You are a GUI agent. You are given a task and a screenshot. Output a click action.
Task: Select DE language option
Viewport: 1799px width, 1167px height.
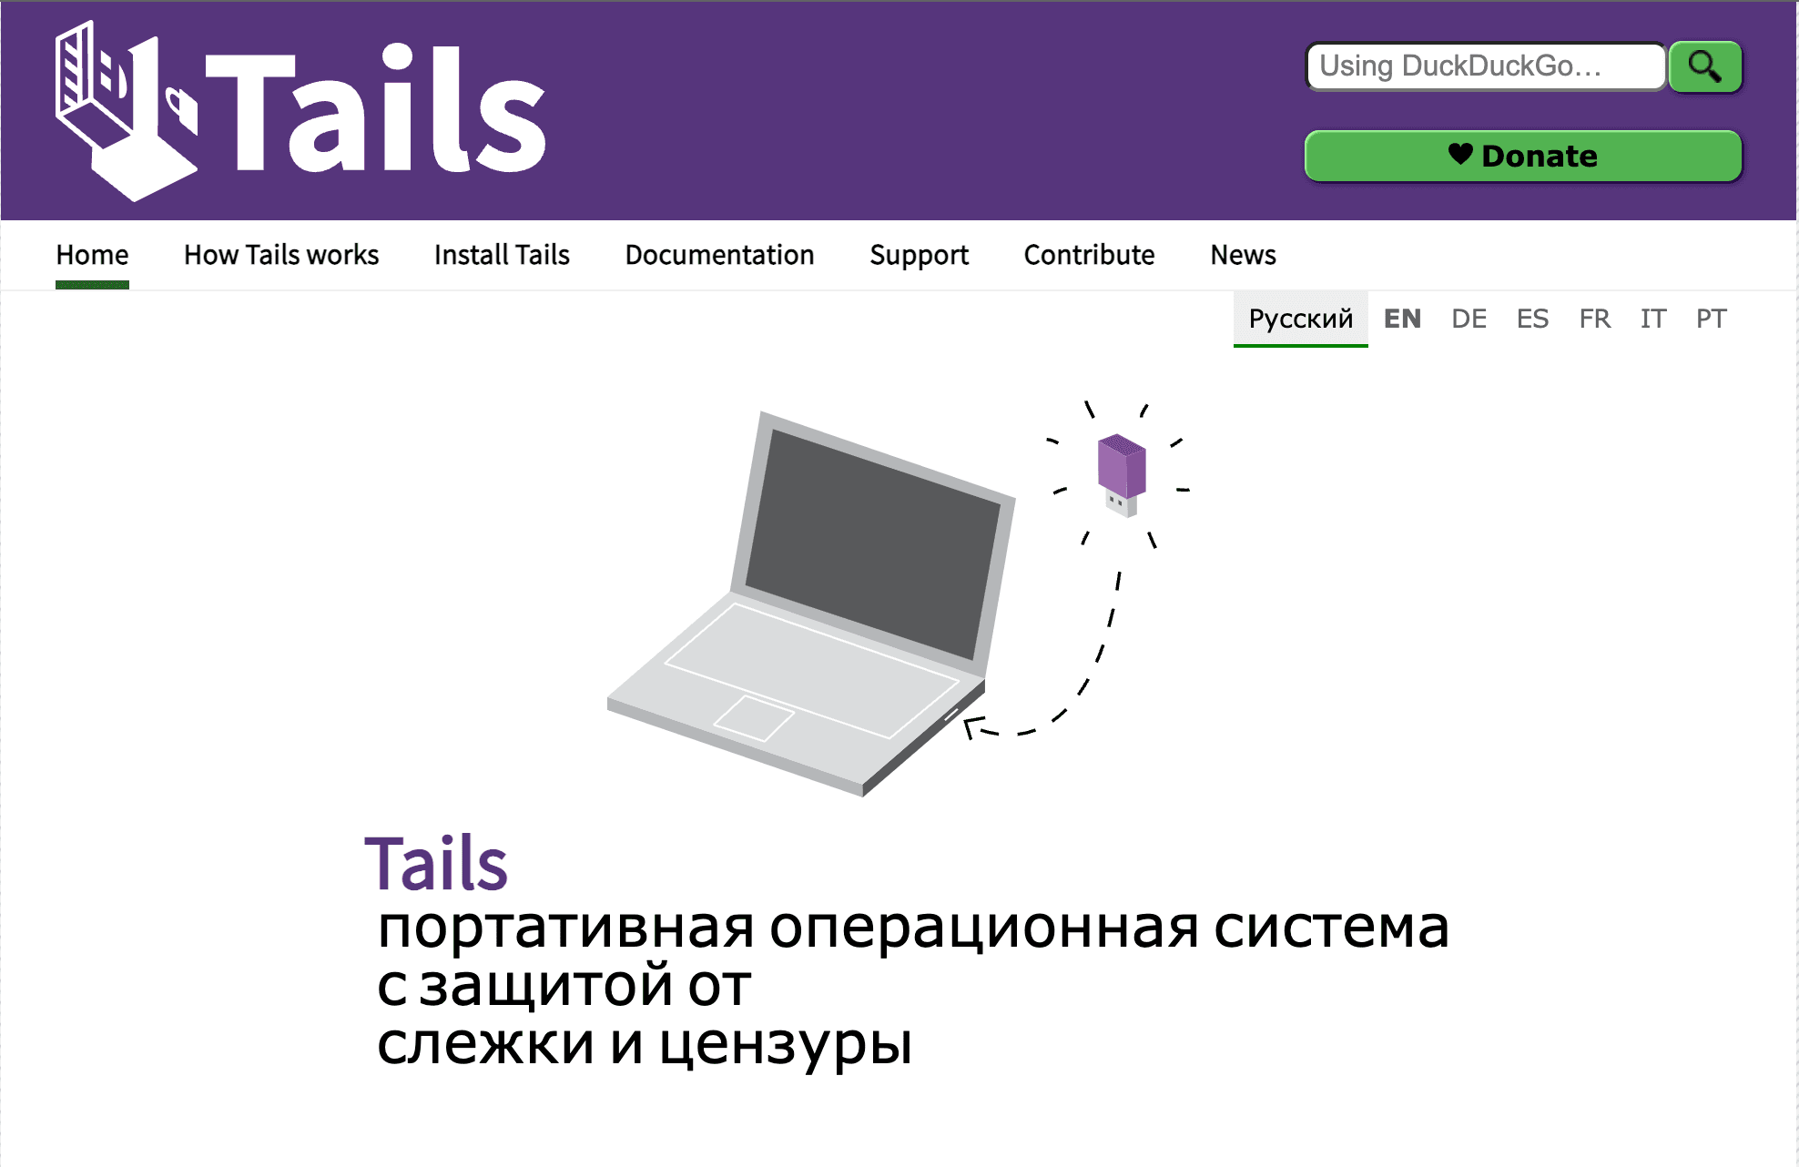(1468, 320)
